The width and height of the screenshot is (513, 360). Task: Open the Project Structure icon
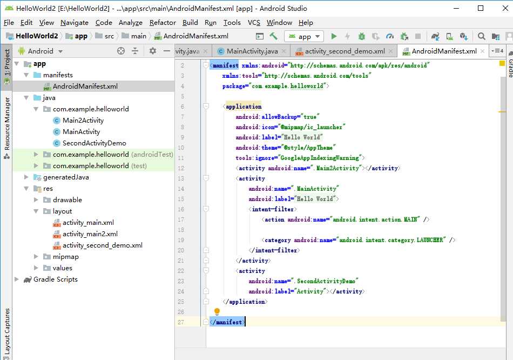[496, 36]
